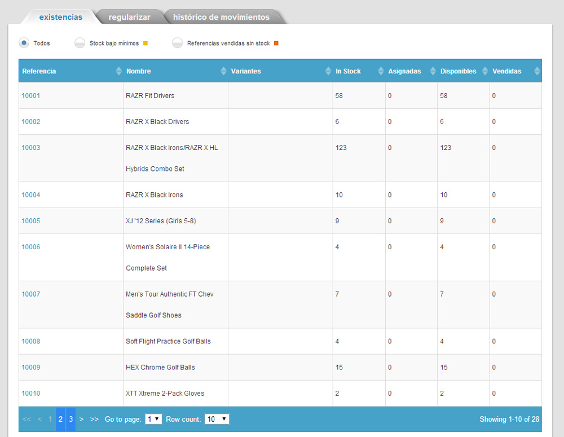Select the Todos radio button
The image size is (564, 437).
(24, 43)
